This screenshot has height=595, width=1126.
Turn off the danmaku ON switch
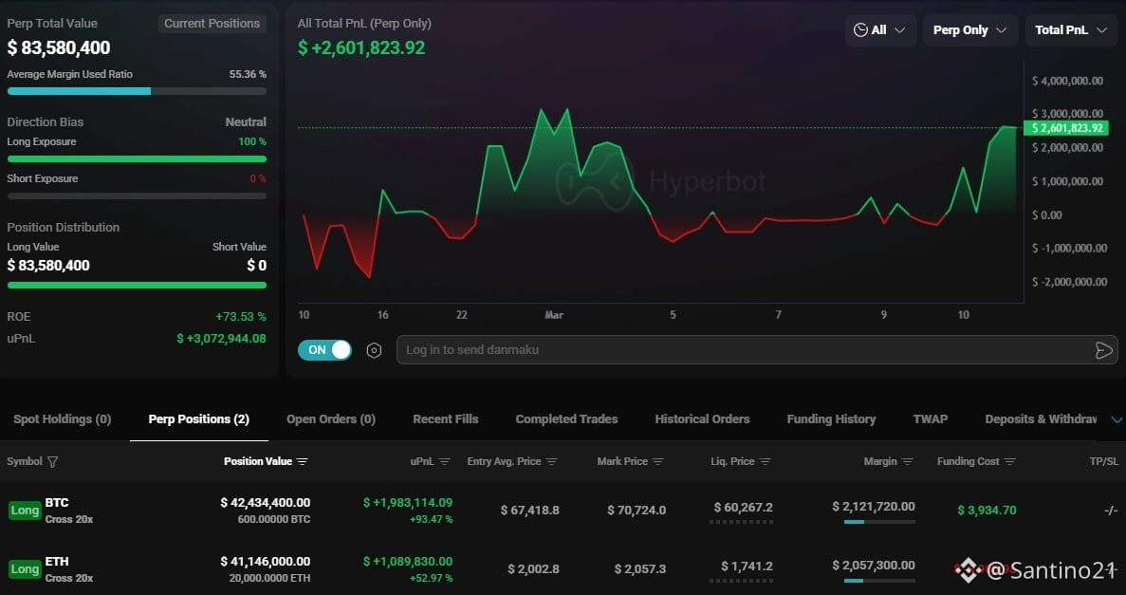coord(324,350)
